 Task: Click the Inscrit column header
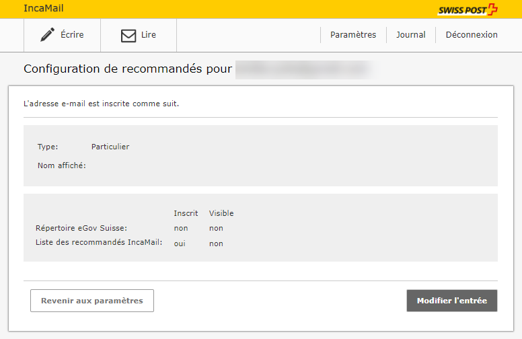click(186, 213)
